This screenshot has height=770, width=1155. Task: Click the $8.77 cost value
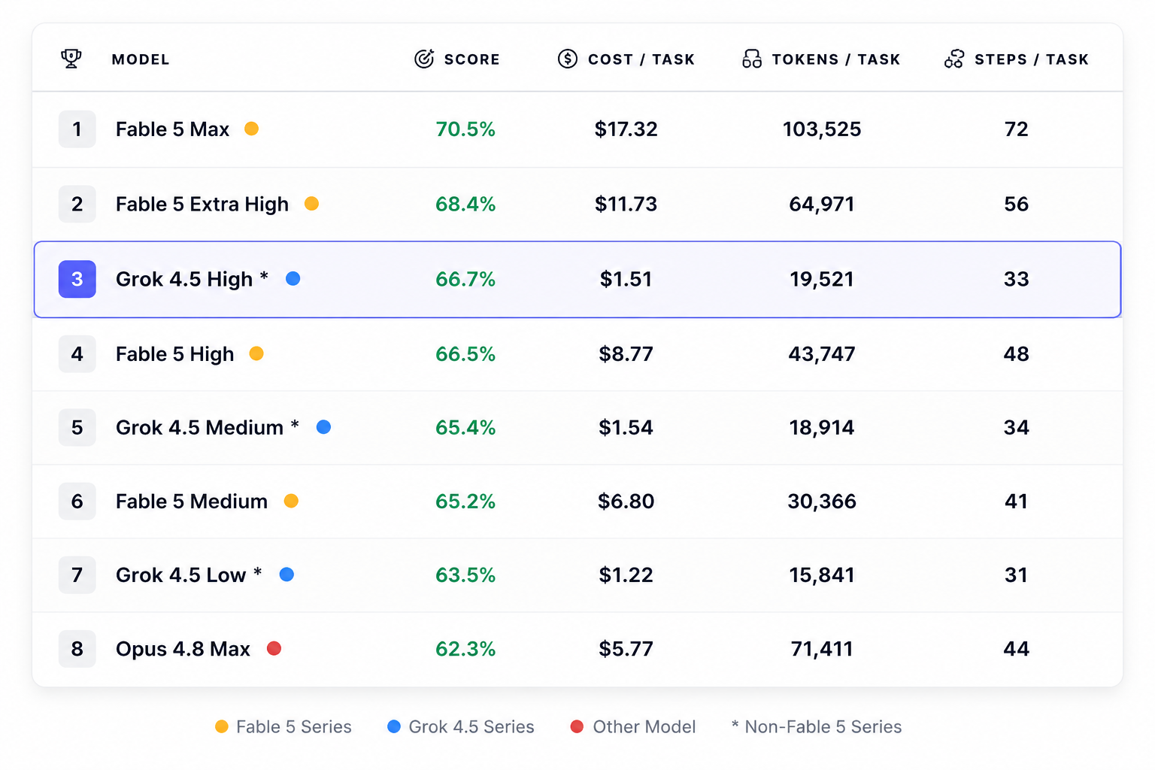[626, 354]
